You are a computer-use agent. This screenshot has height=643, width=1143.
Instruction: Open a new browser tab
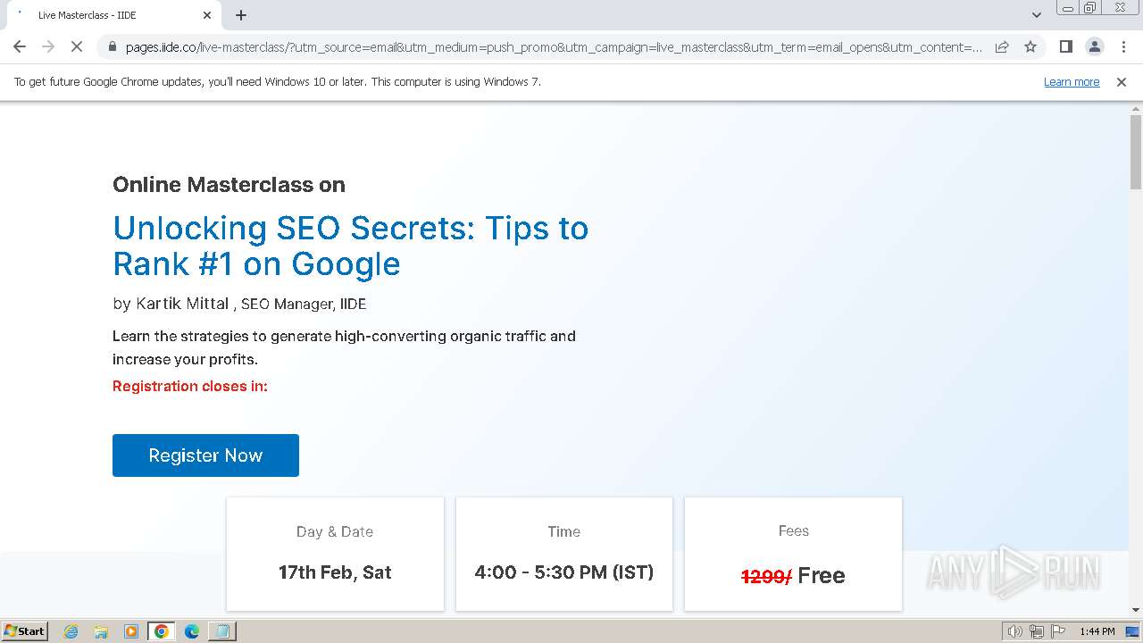pos(241,15)
